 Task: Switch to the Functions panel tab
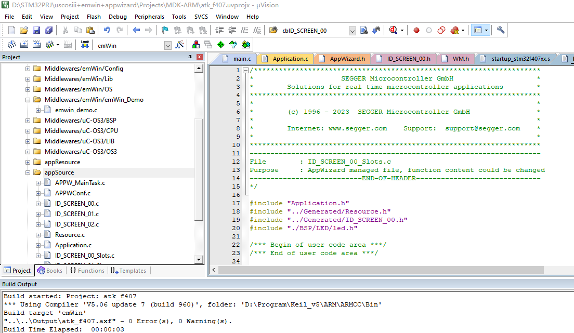(87, 271)
